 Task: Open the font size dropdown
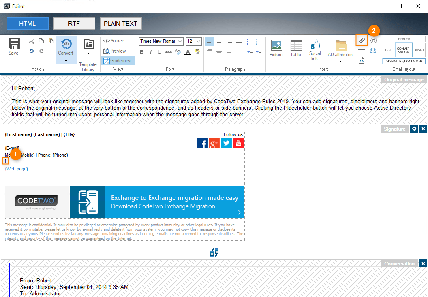[x=193, y=41]
